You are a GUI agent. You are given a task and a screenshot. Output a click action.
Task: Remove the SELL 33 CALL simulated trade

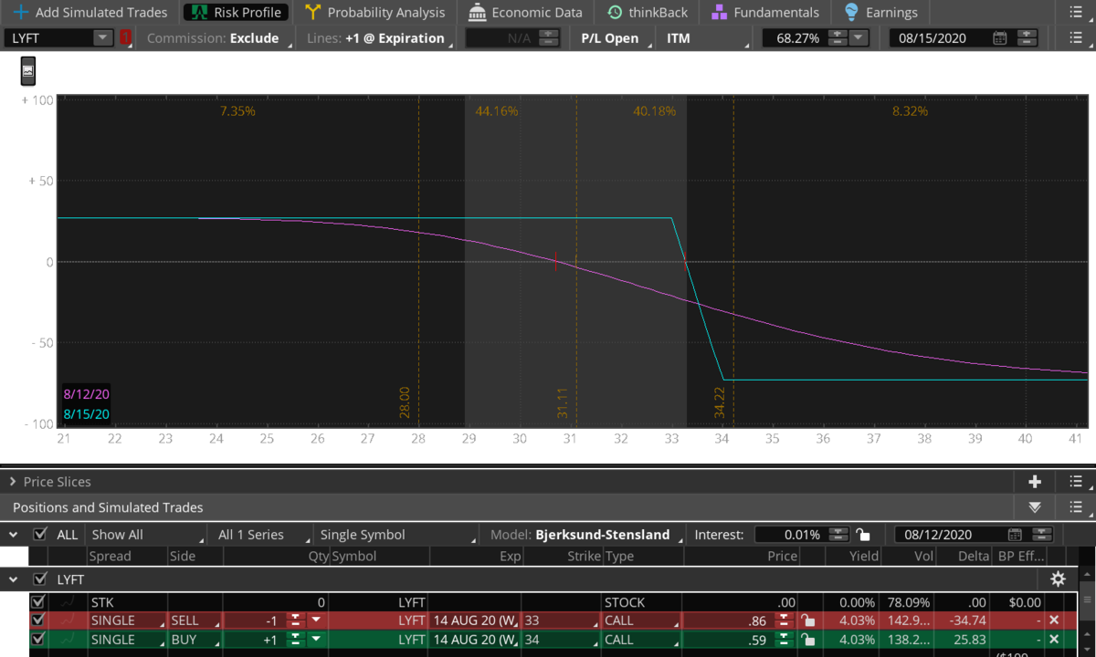click(x=1054, y=620)
